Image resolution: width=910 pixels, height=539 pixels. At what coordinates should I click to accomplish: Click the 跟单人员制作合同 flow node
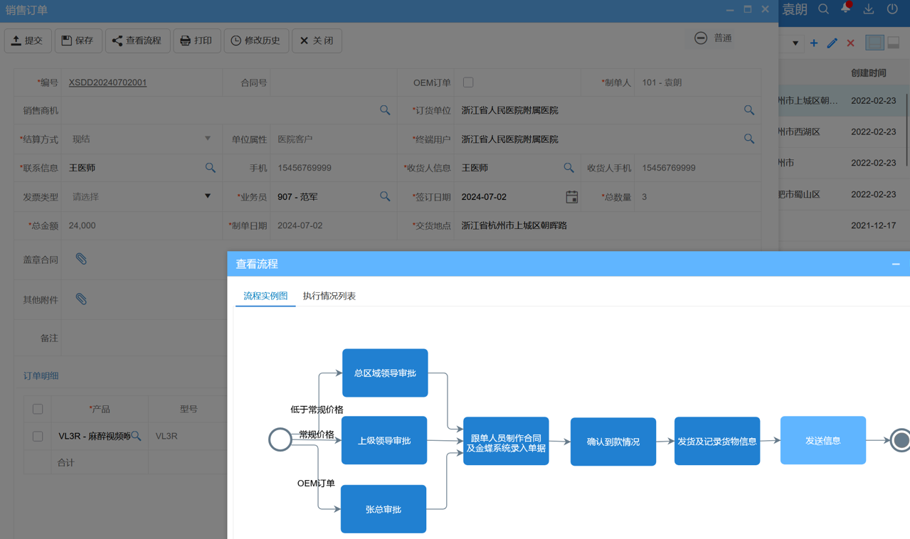click(506, 442)
